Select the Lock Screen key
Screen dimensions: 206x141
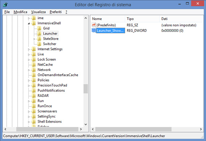pos(47,59)
